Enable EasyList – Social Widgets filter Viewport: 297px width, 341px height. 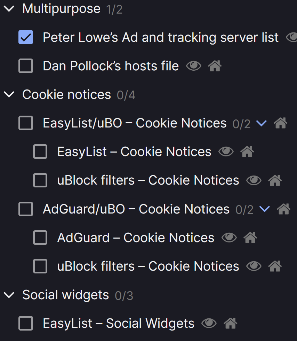pyautogui.click(x=25, y=323)
